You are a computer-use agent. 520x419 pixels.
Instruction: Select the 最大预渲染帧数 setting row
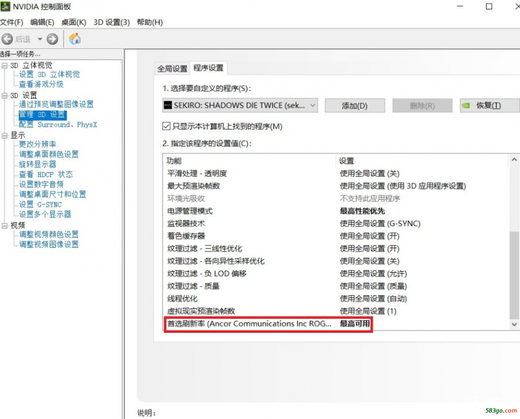336,186
